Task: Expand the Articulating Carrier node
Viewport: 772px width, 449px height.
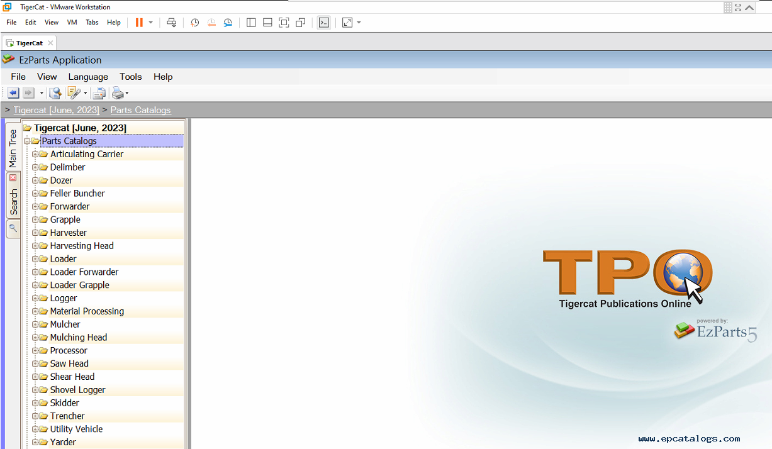Action: click(35, 154)
